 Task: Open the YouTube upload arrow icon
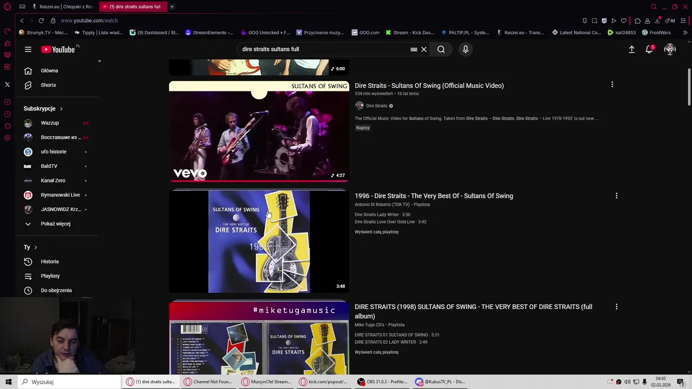[631, 49]
